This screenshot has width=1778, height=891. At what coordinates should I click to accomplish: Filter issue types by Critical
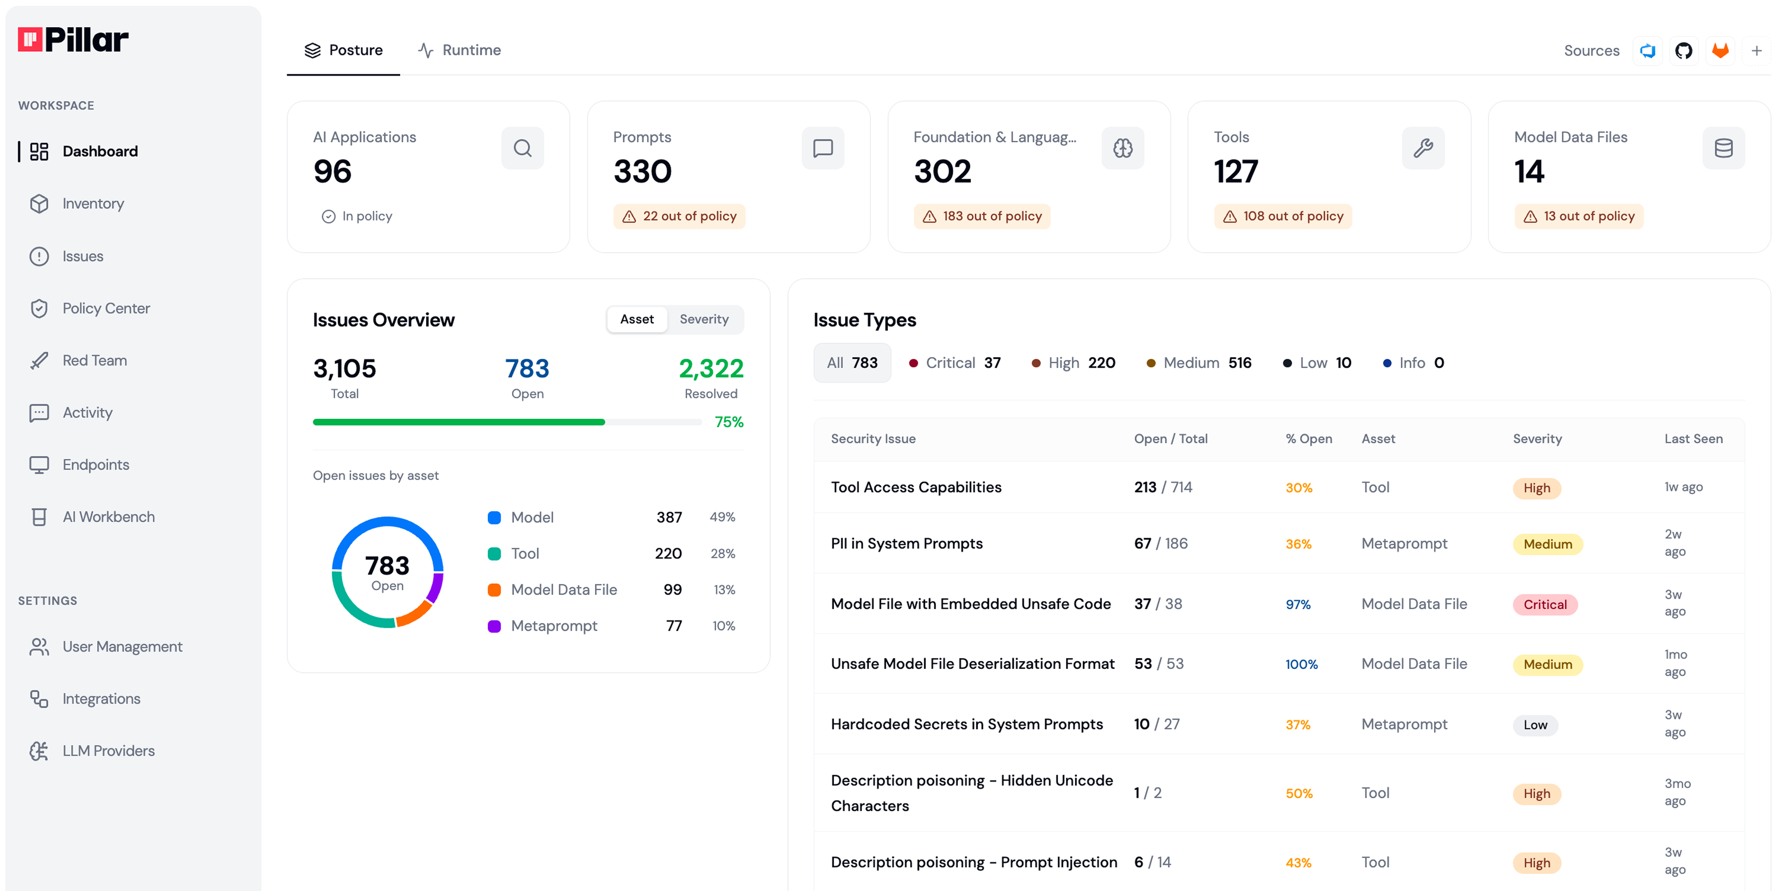955,362
